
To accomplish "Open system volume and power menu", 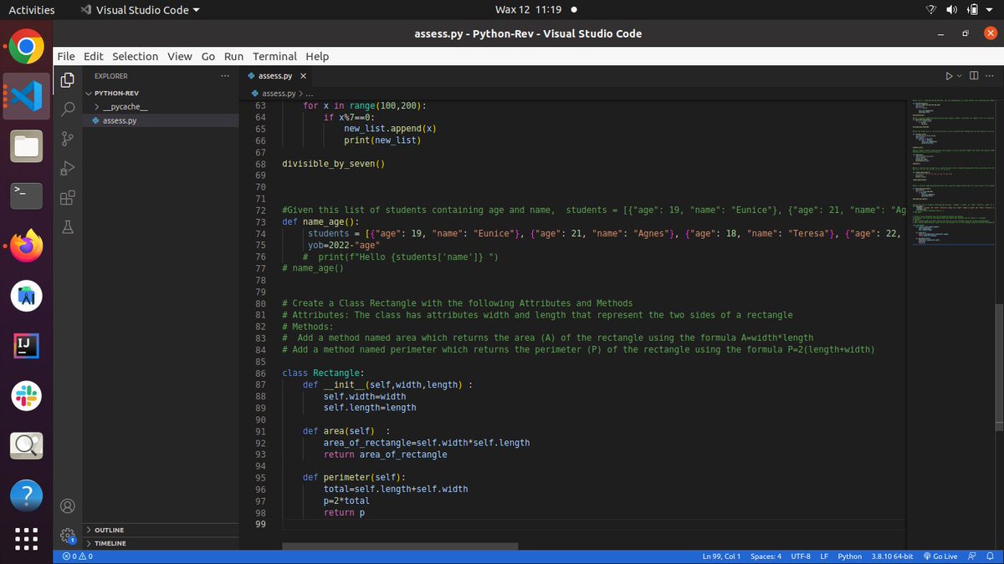I will pyautogui.click(x=958, y=10).
